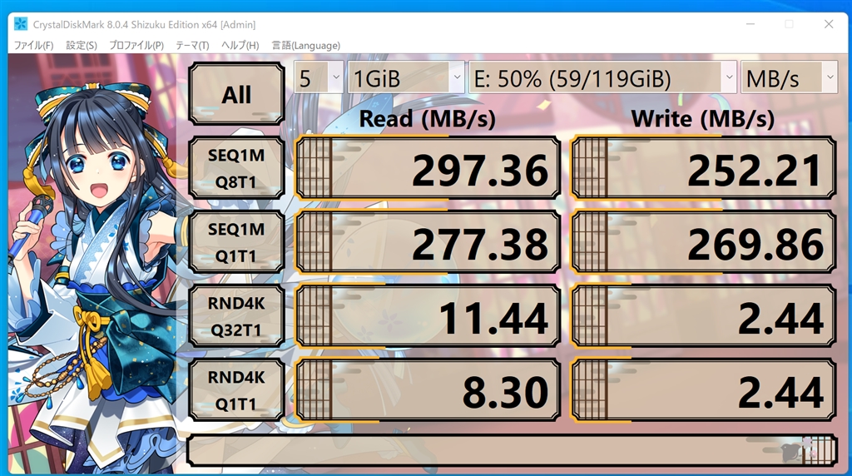Click the Read (MB/s) column header
Screen dimensions: 852x476
[x=428, y=118]
